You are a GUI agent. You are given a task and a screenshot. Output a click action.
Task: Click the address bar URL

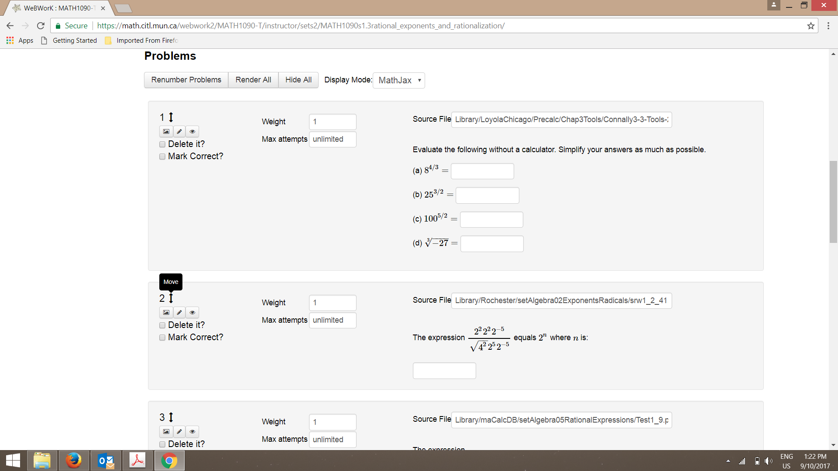301,26
